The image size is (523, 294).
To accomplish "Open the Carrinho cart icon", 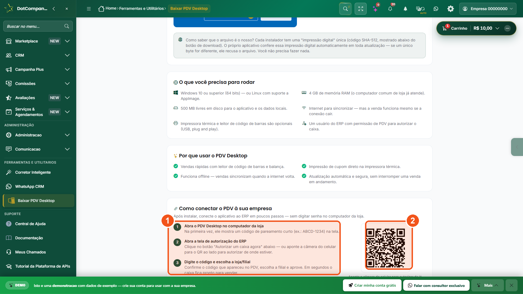I will click(445, 28).
